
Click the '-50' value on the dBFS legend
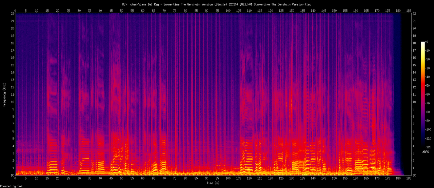428,86
